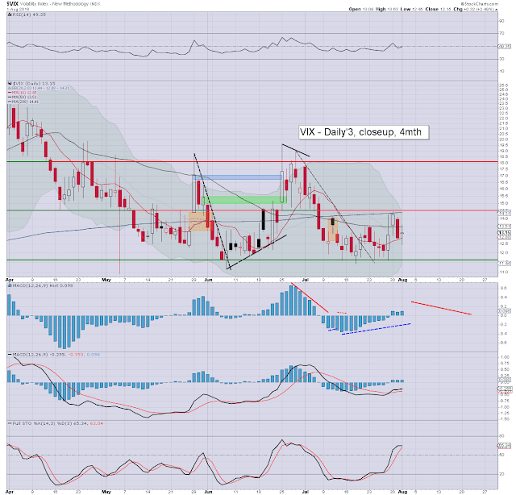The width and height of the screenshot is (516, 495).
Task: Click the small icon before RSI(14) label
Action: 10,15
